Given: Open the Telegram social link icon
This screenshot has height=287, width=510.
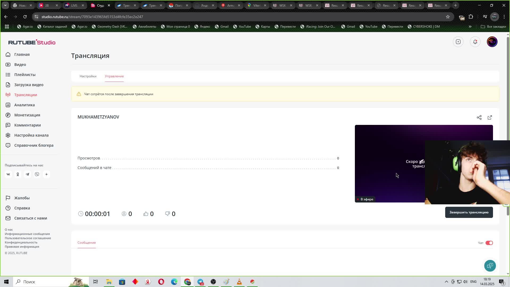Looking at the screenshot, I should pyautogui.click(x=27, y=174).
